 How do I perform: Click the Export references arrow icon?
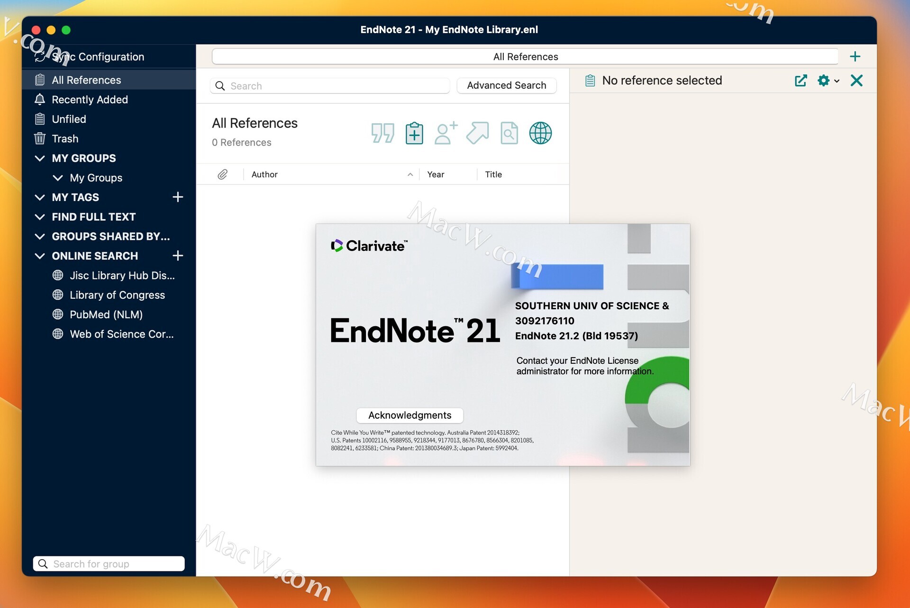point(477,133)
